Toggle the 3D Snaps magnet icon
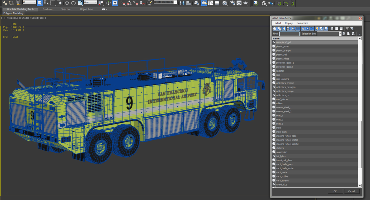The image size is (370, 200). pos(122,3)
